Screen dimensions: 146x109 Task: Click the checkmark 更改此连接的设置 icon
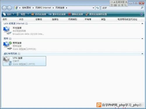tap(87, 14)
